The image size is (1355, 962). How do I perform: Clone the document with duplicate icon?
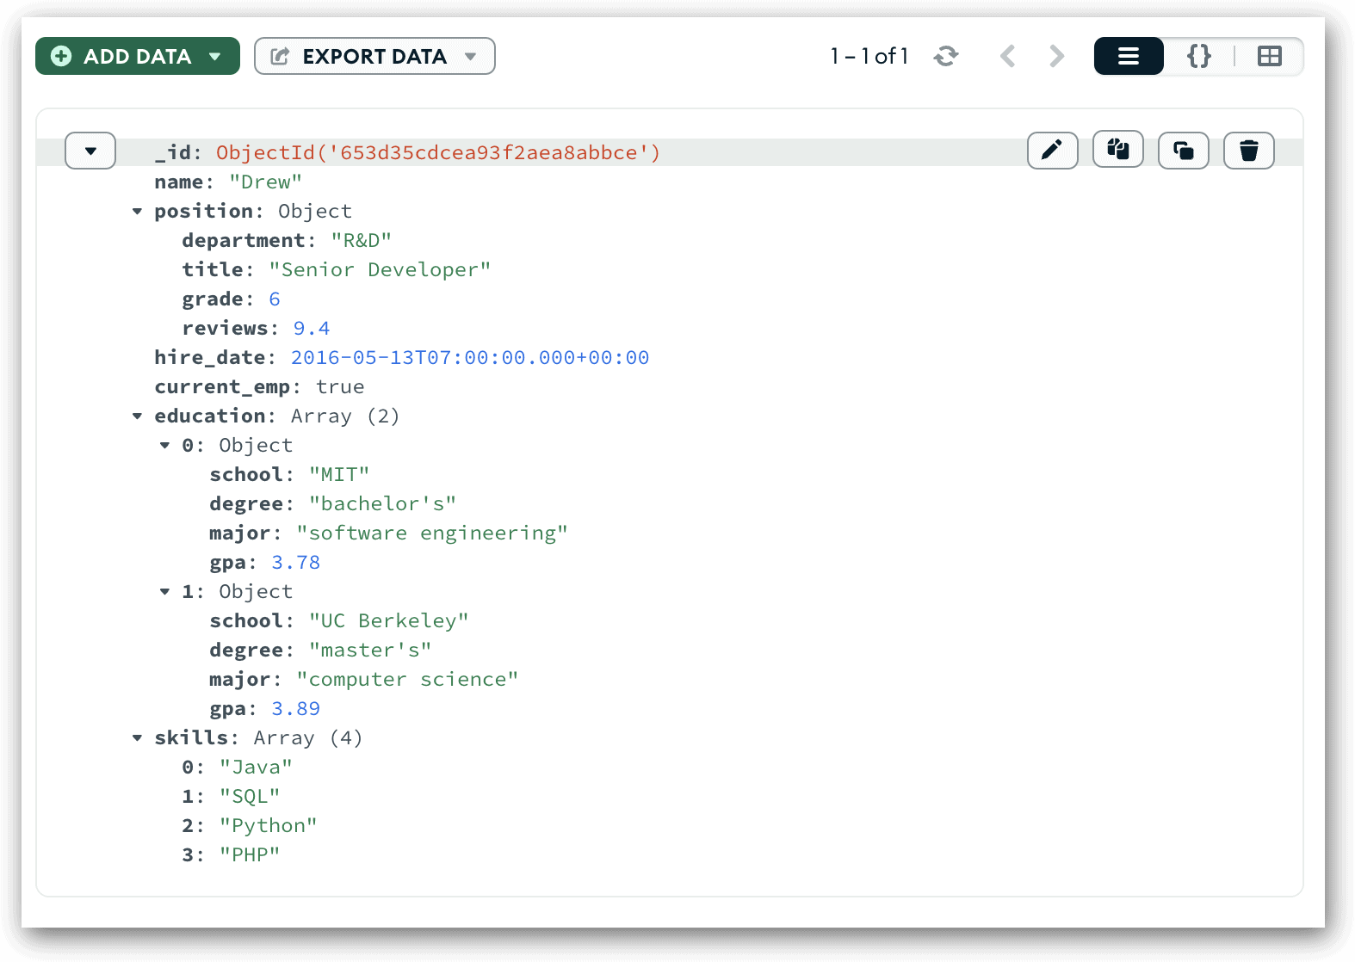1183,151
